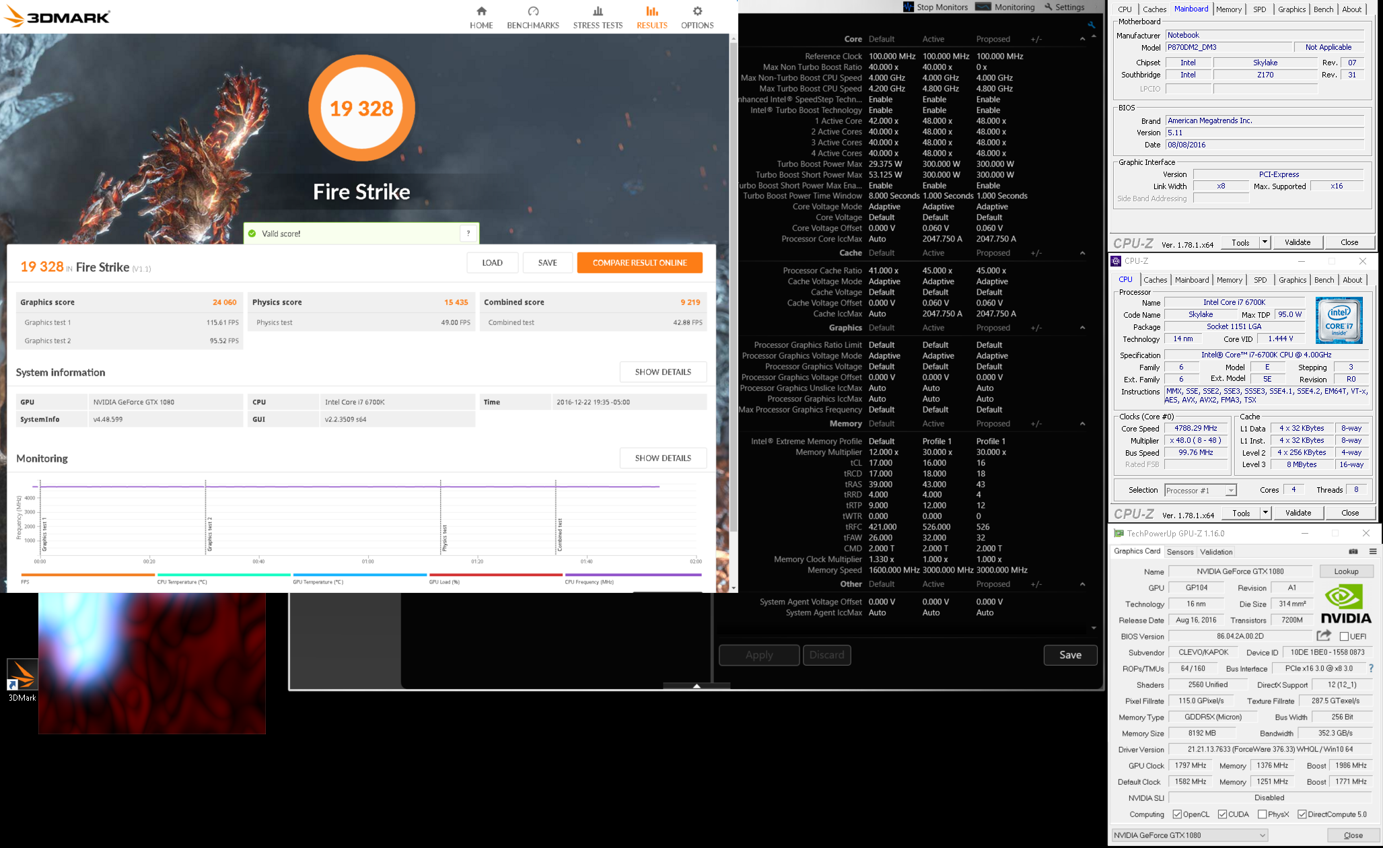The height and width of the screenshot is (848, 1383).
Task: Open XTU Settings wrench in the toolbar
Action: tap(1049, 7)
